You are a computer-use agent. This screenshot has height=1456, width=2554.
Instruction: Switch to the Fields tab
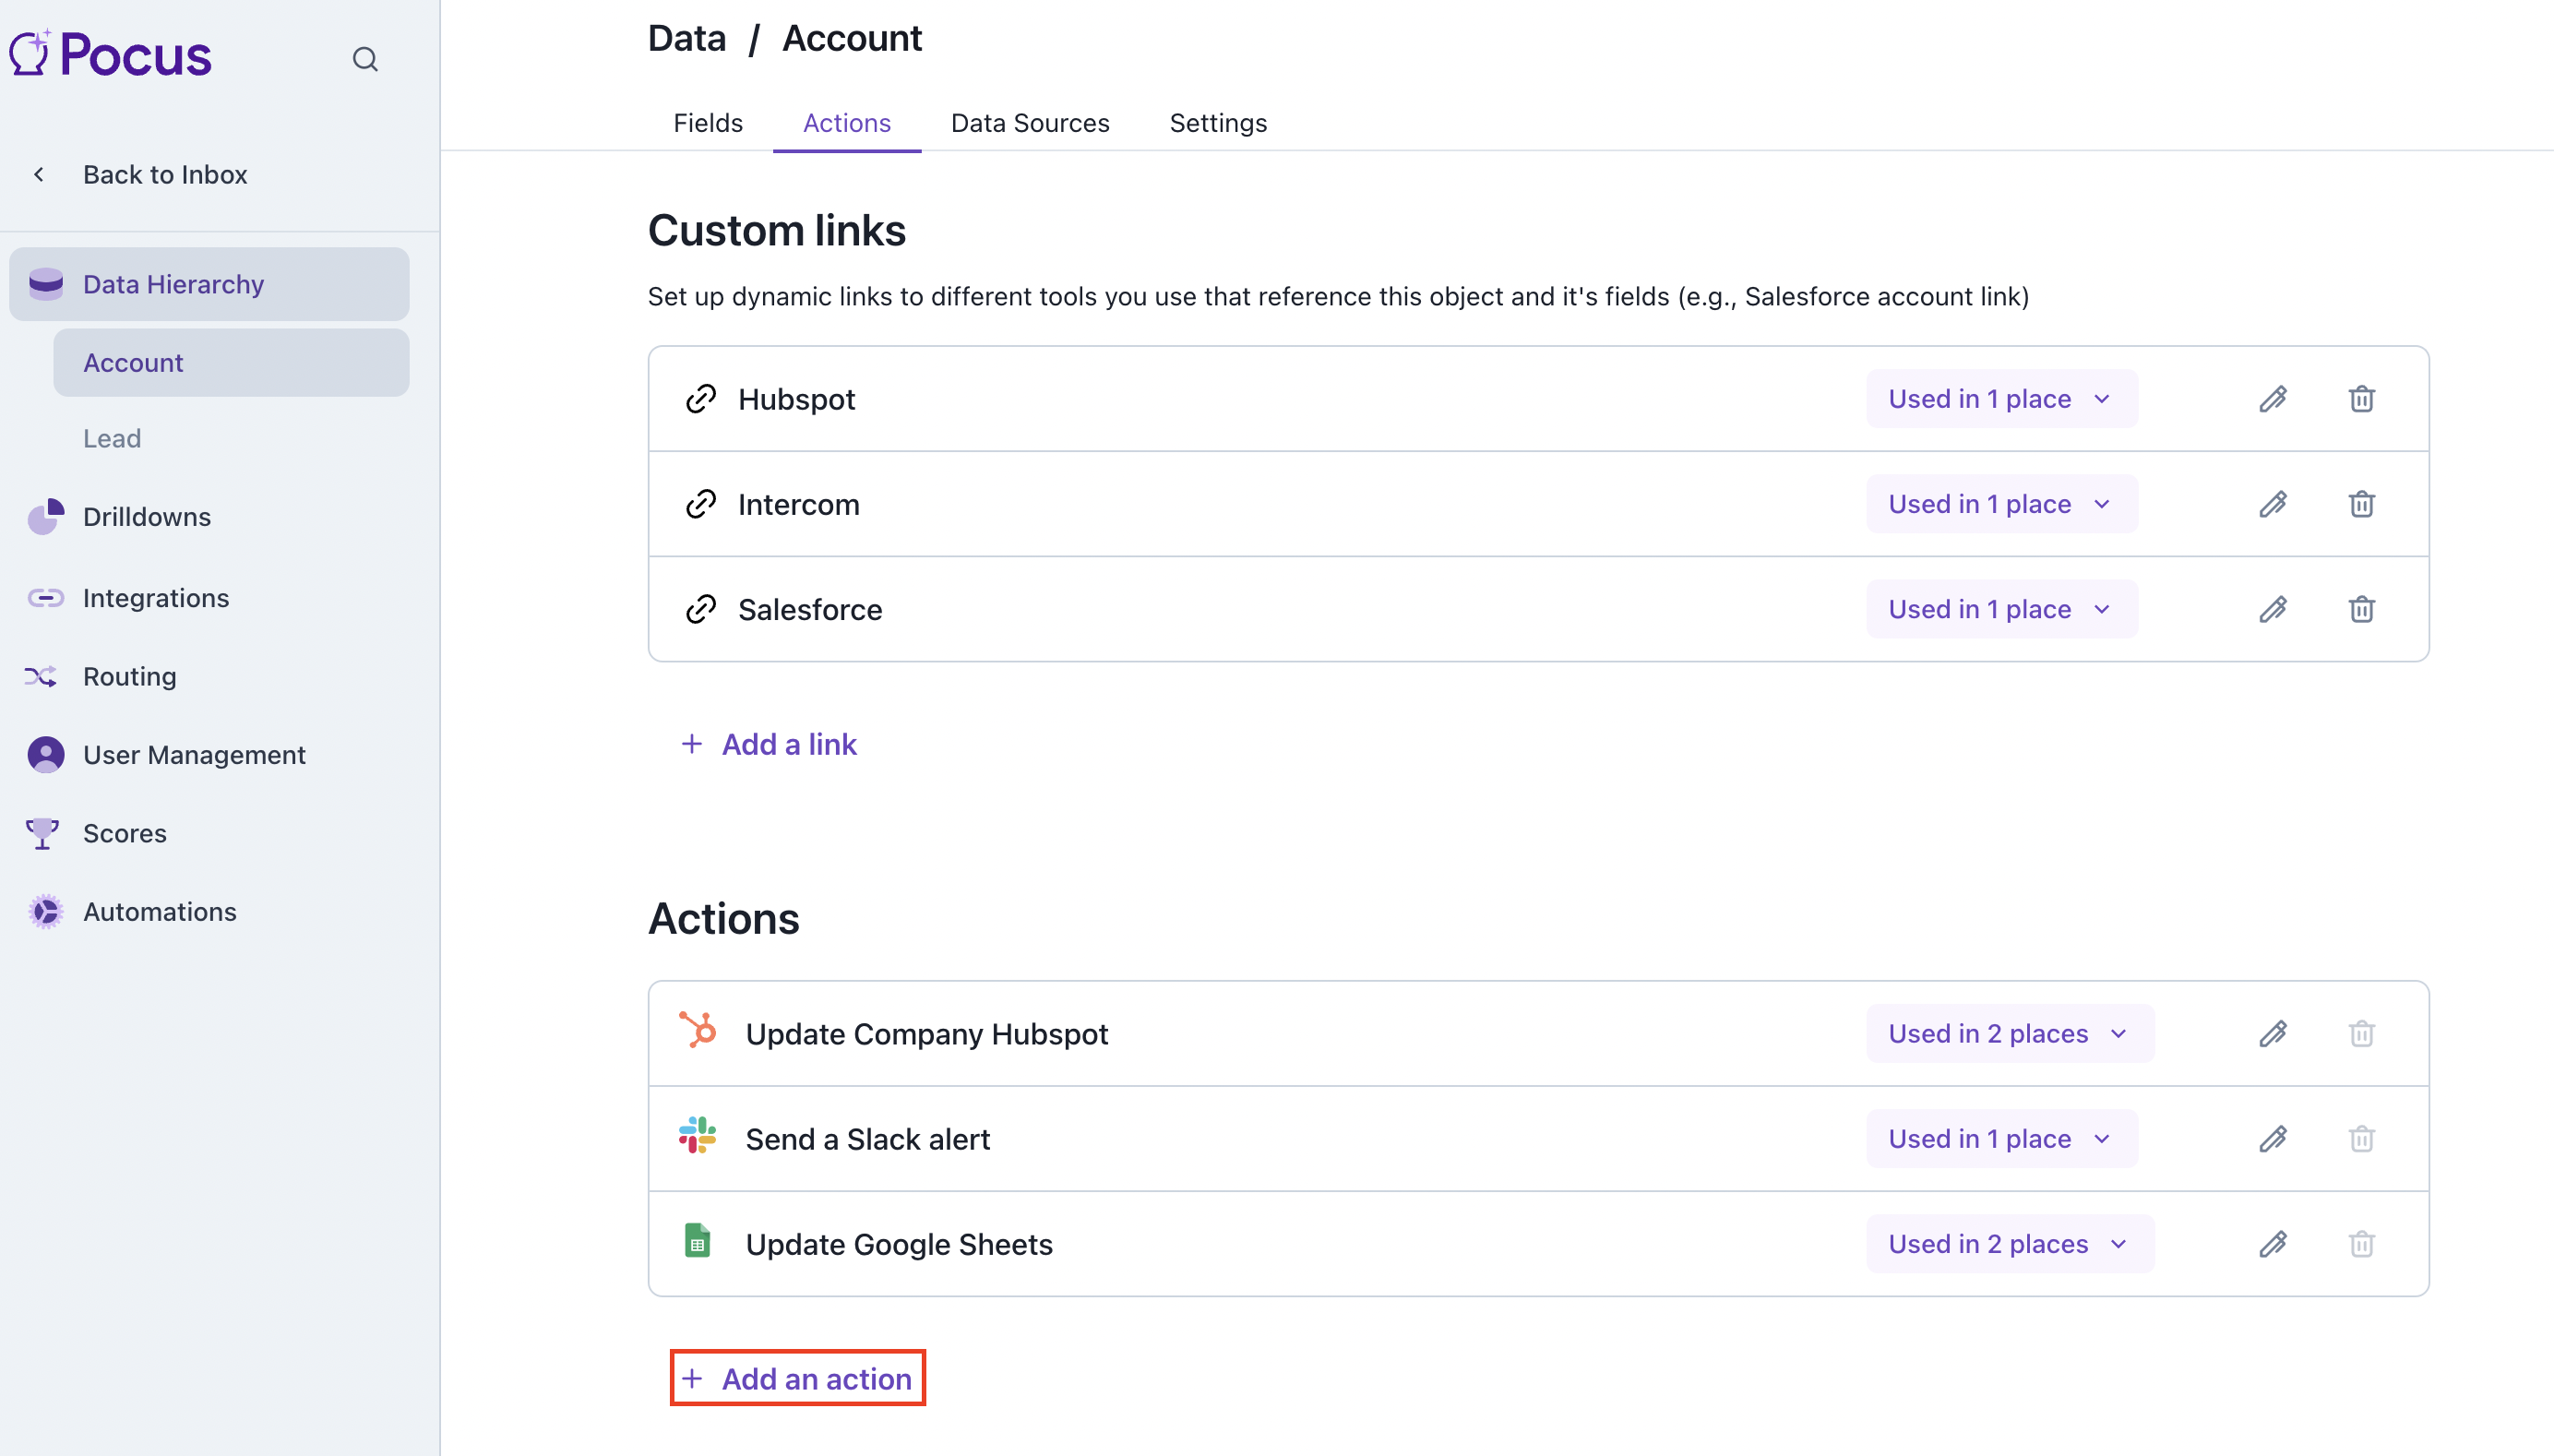[x=707, y=123]
